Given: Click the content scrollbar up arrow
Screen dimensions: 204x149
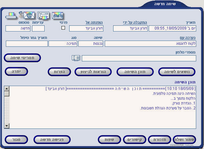Looking at the screenshot, I should coord(7,89).
